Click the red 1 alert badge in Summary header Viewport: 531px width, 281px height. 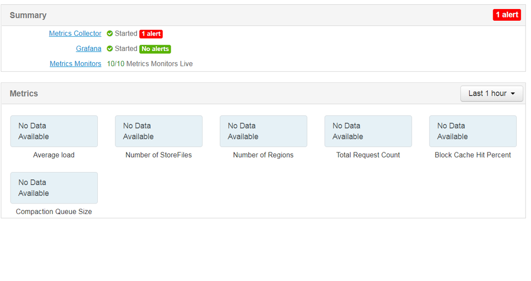tap(507, 15)
